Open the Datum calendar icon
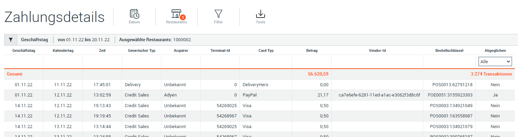The image size is (518, 137). pos(134,14)
